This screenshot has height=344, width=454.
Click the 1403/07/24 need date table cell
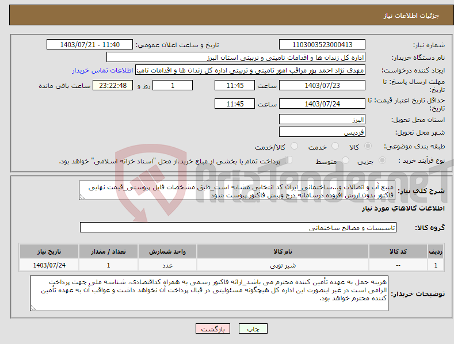(49, 265)
